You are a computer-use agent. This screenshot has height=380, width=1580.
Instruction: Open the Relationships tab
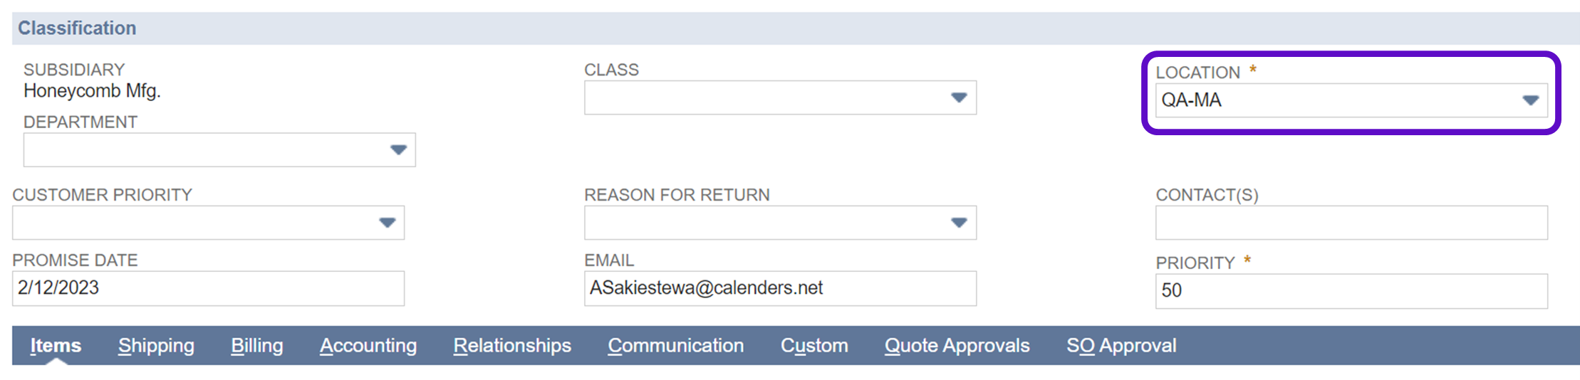512,346
